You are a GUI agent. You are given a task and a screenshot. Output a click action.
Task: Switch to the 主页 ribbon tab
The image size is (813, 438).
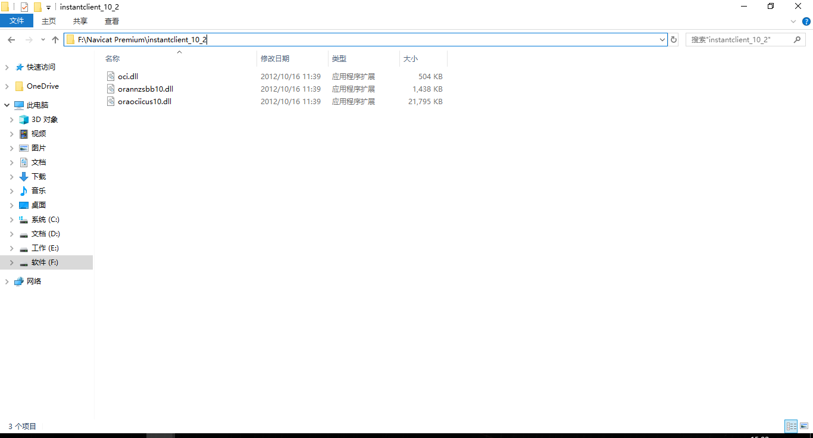(49, 21)
